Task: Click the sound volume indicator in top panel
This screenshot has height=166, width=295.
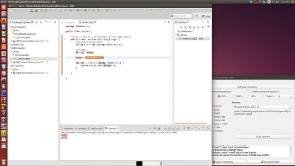Action: tap(277, 2)
